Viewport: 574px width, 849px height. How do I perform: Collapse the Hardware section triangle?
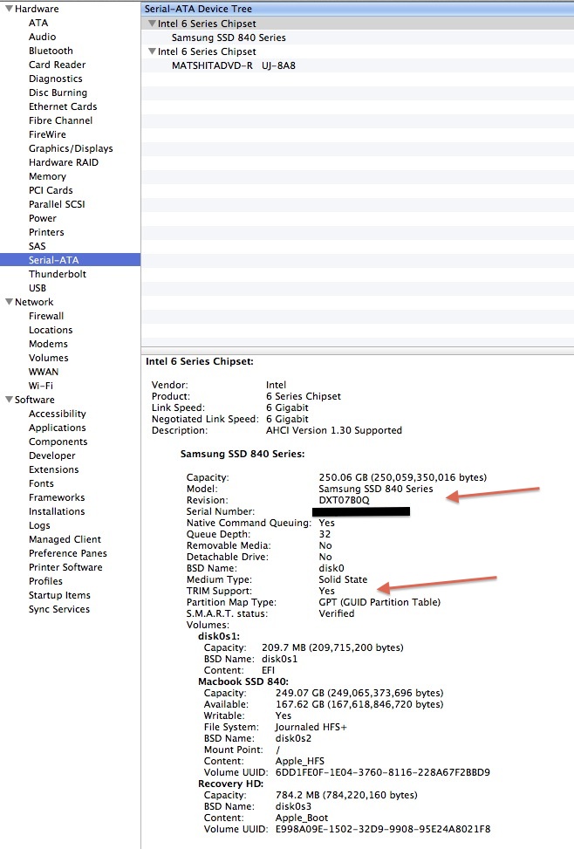coord(9,9)
